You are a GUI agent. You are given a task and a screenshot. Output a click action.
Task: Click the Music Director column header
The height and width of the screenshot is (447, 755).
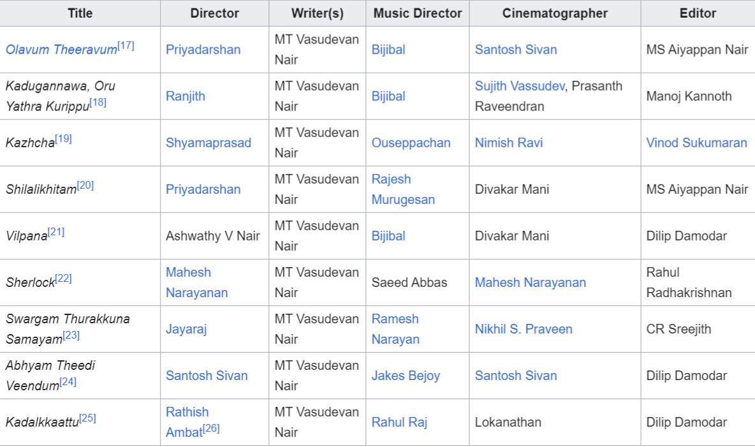click(418, 13)
